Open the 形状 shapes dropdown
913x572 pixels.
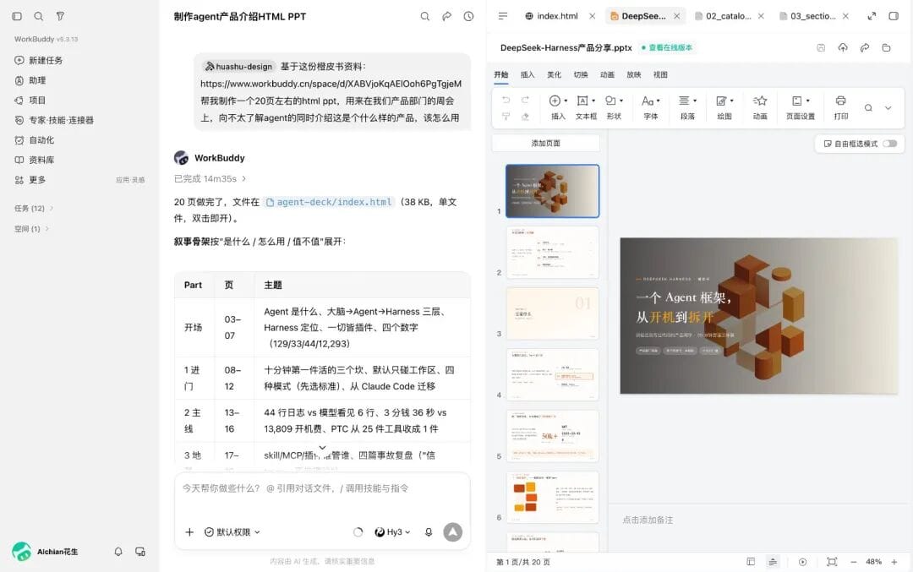[614, 107]
